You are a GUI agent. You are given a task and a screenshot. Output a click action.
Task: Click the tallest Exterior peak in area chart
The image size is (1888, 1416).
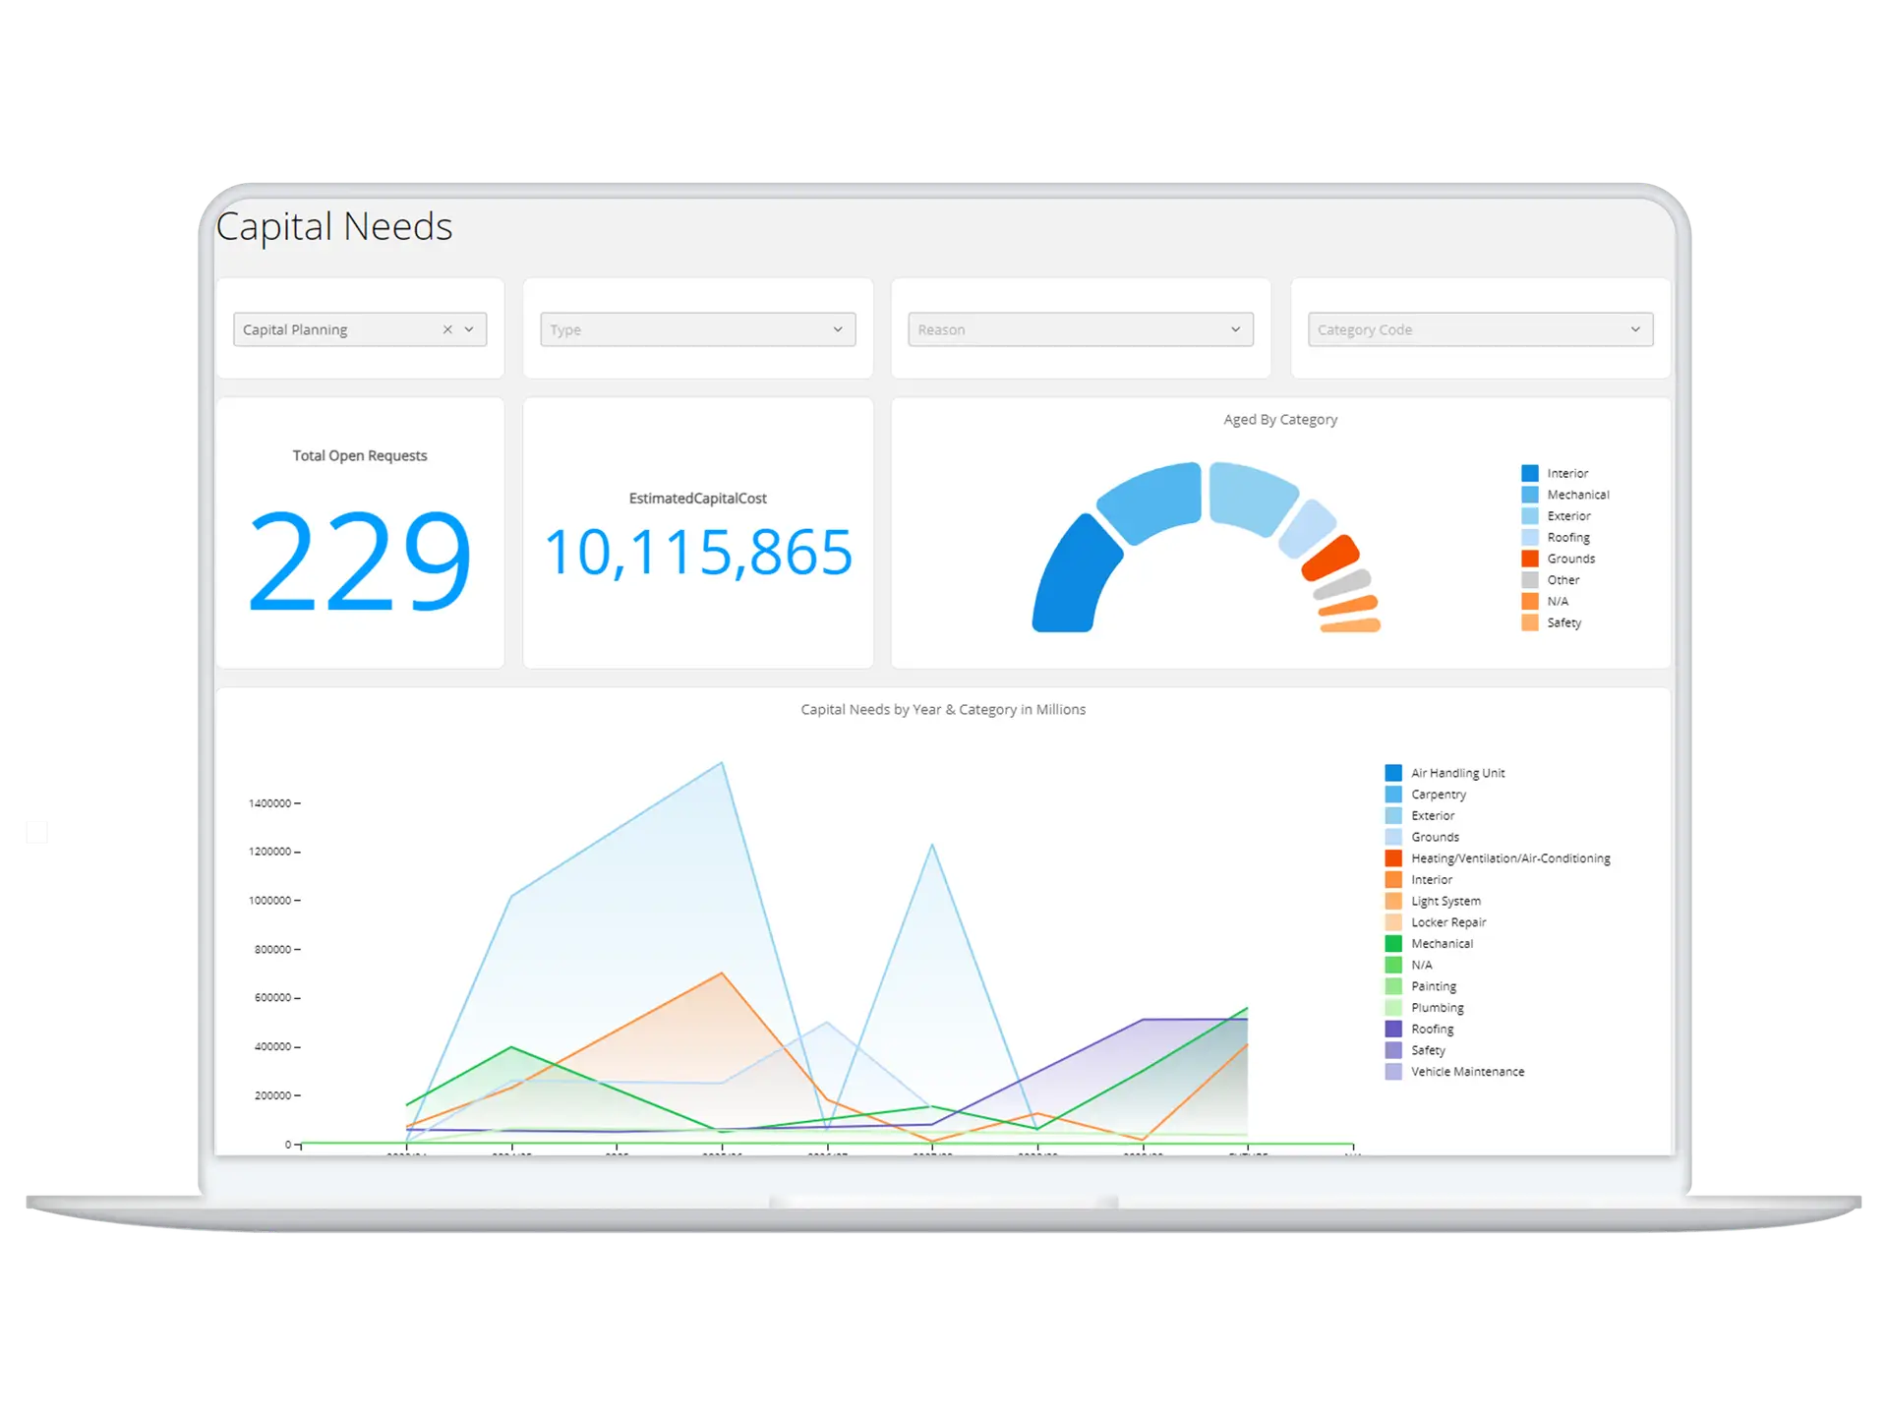(722, 763)
